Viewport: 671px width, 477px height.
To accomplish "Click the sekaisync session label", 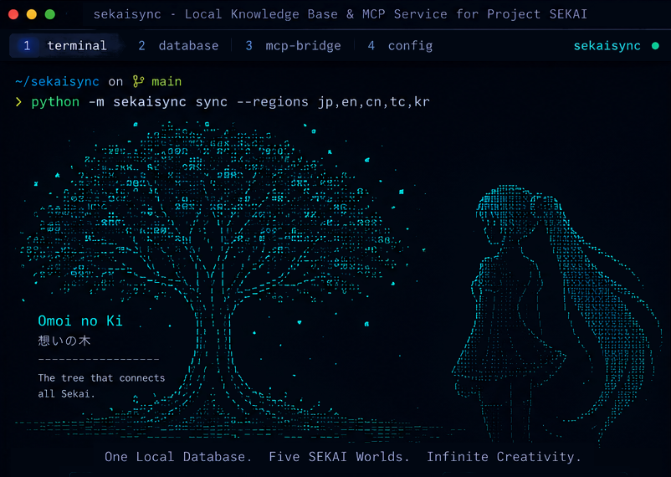I will (607, 45).
